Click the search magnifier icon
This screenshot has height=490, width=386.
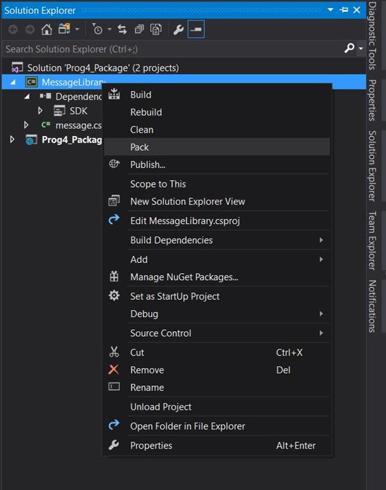coord(349,48)
